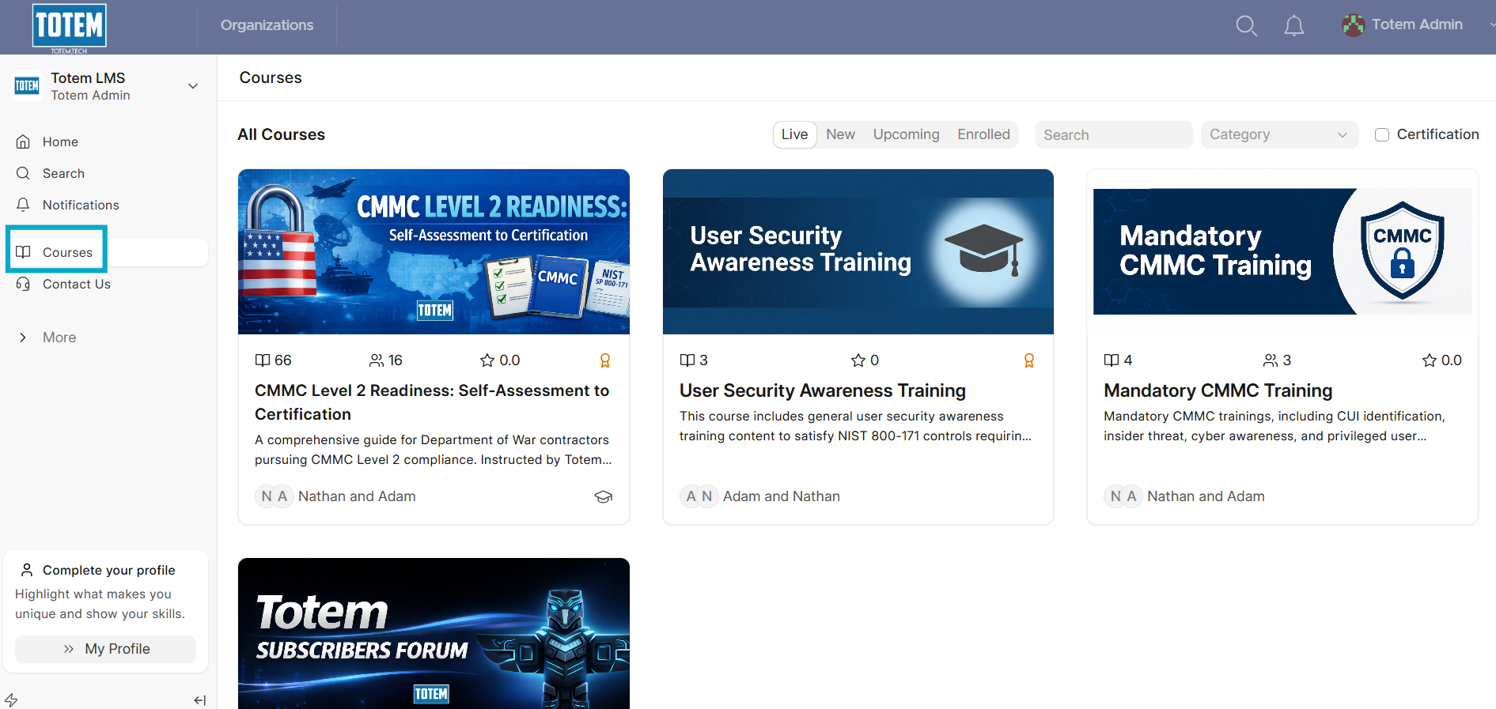Switch to the Live courses tab
1496x709 pixels.
coord(794,134)
